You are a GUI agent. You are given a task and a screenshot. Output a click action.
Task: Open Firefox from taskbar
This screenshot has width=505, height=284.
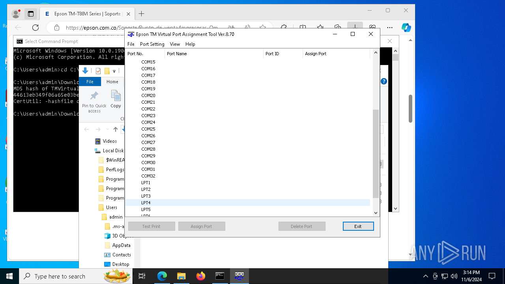(x=200, y=276)
